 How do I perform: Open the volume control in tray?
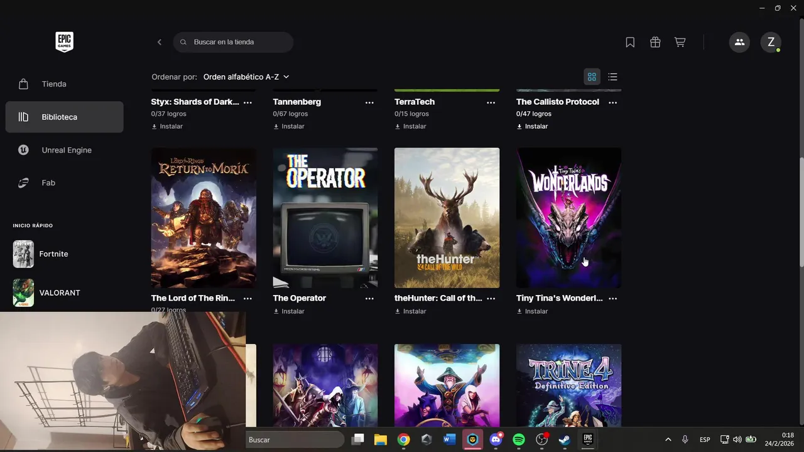point(737,439)
